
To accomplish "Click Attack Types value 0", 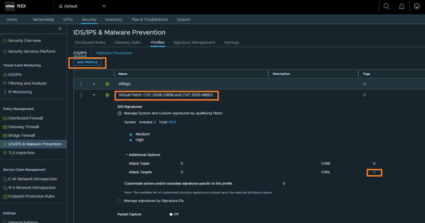I will [x=182, y=164].
